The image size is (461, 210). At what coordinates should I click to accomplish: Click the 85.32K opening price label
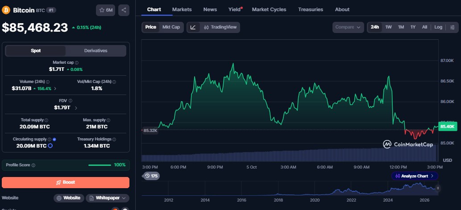[150, 130]
